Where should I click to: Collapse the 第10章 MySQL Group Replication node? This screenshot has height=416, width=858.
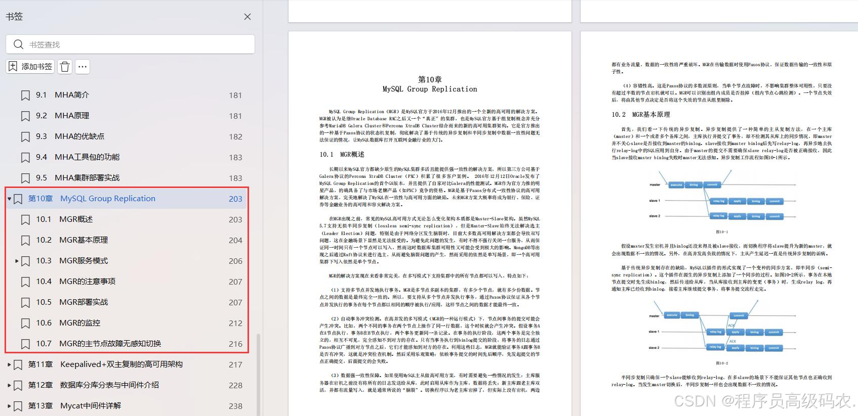9,199
